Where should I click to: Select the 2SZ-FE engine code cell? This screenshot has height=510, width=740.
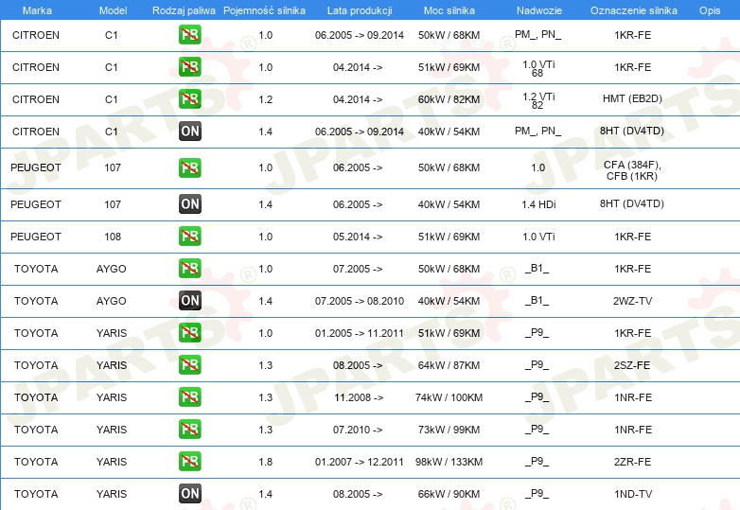[632, 365]
